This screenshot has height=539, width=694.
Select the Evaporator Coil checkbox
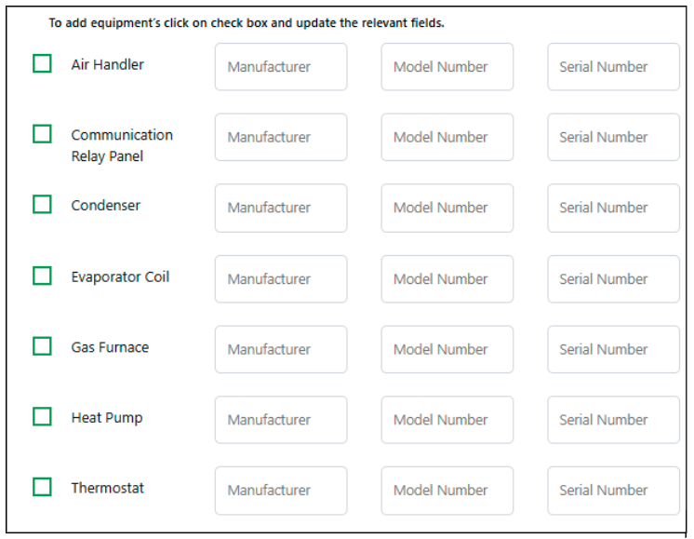42,276
